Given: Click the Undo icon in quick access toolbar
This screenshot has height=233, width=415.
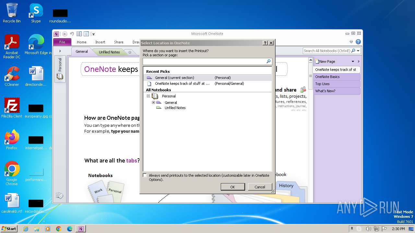Looking at the screenshot, I should point(72,34).
